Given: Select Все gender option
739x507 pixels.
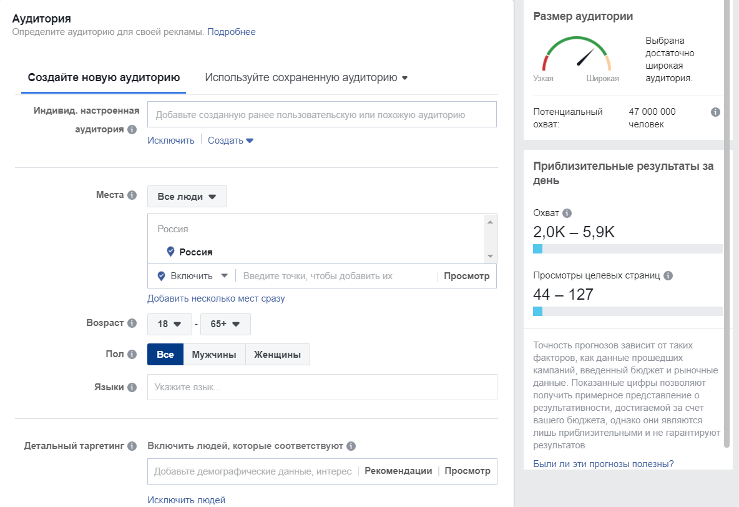Looking at the screenshot, I should (x=165, y=355).
